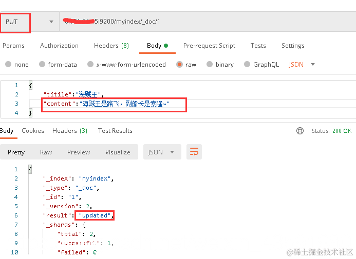Viewport: 356px width, 259px height.
Task: Switch to the Params tab
Action: (13, 46)
